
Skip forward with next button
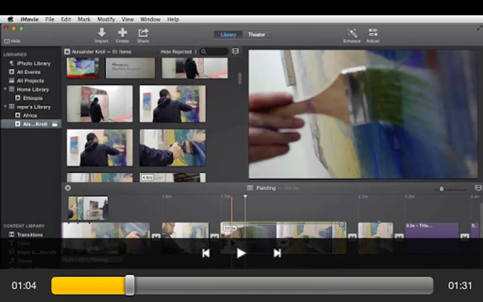tap(277, 253)
